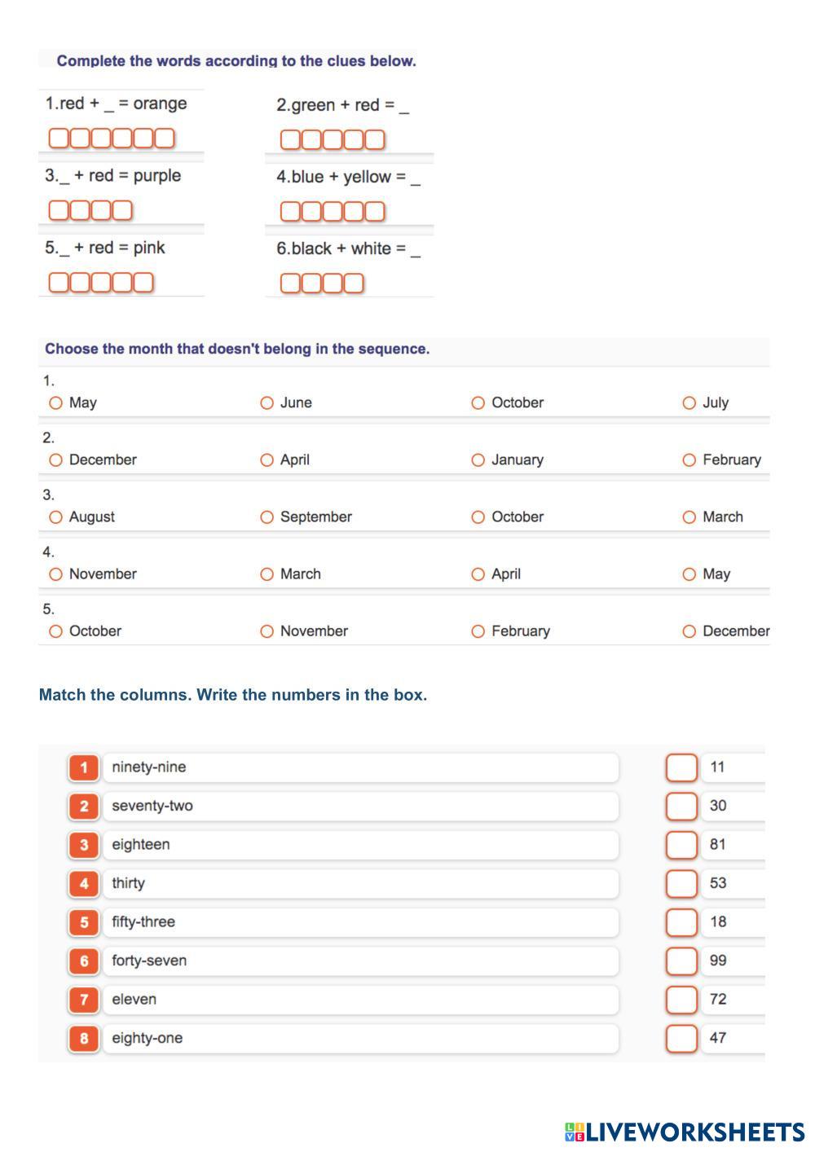The width and height of the screenshot is (815, 1152).
Task: Pick March radio in question 3
Action: (689, 517)
